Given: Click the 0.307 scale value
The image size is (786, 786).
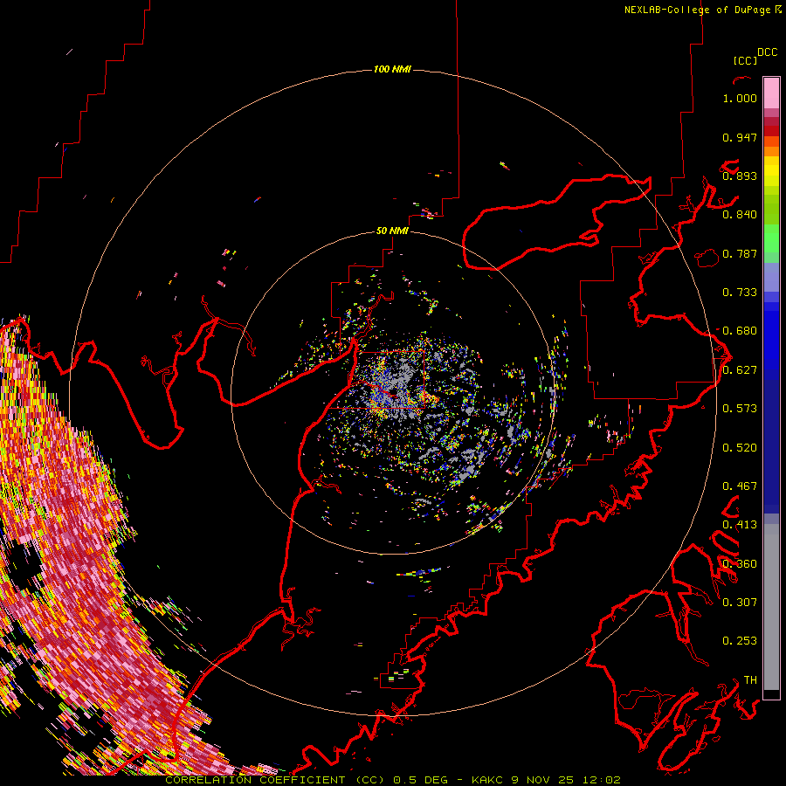Looking at the screenshot, I should point(740,602).
